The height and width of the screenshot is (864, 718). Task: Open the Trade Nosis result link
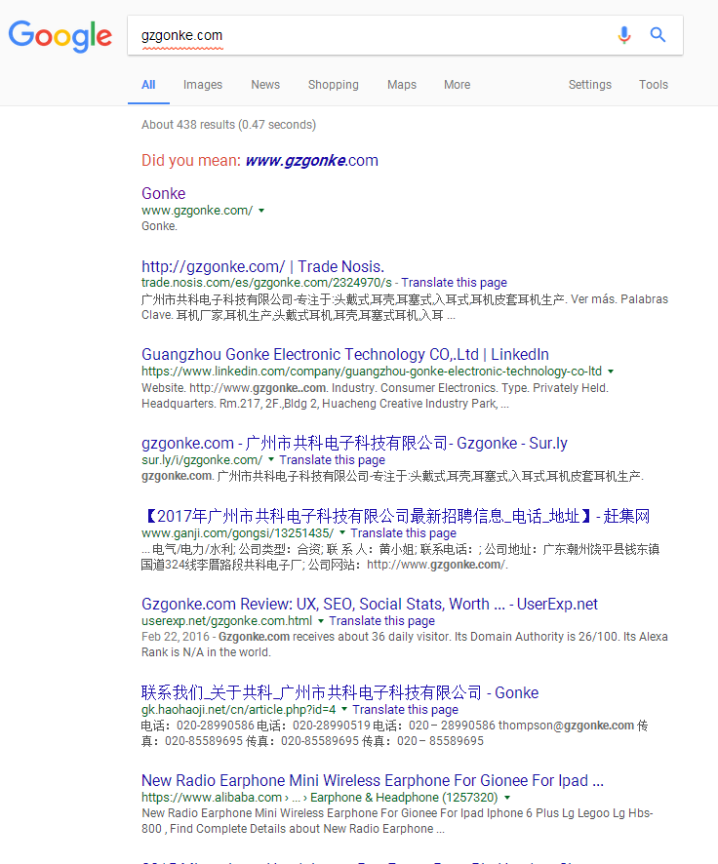click(x=262, y=266)
